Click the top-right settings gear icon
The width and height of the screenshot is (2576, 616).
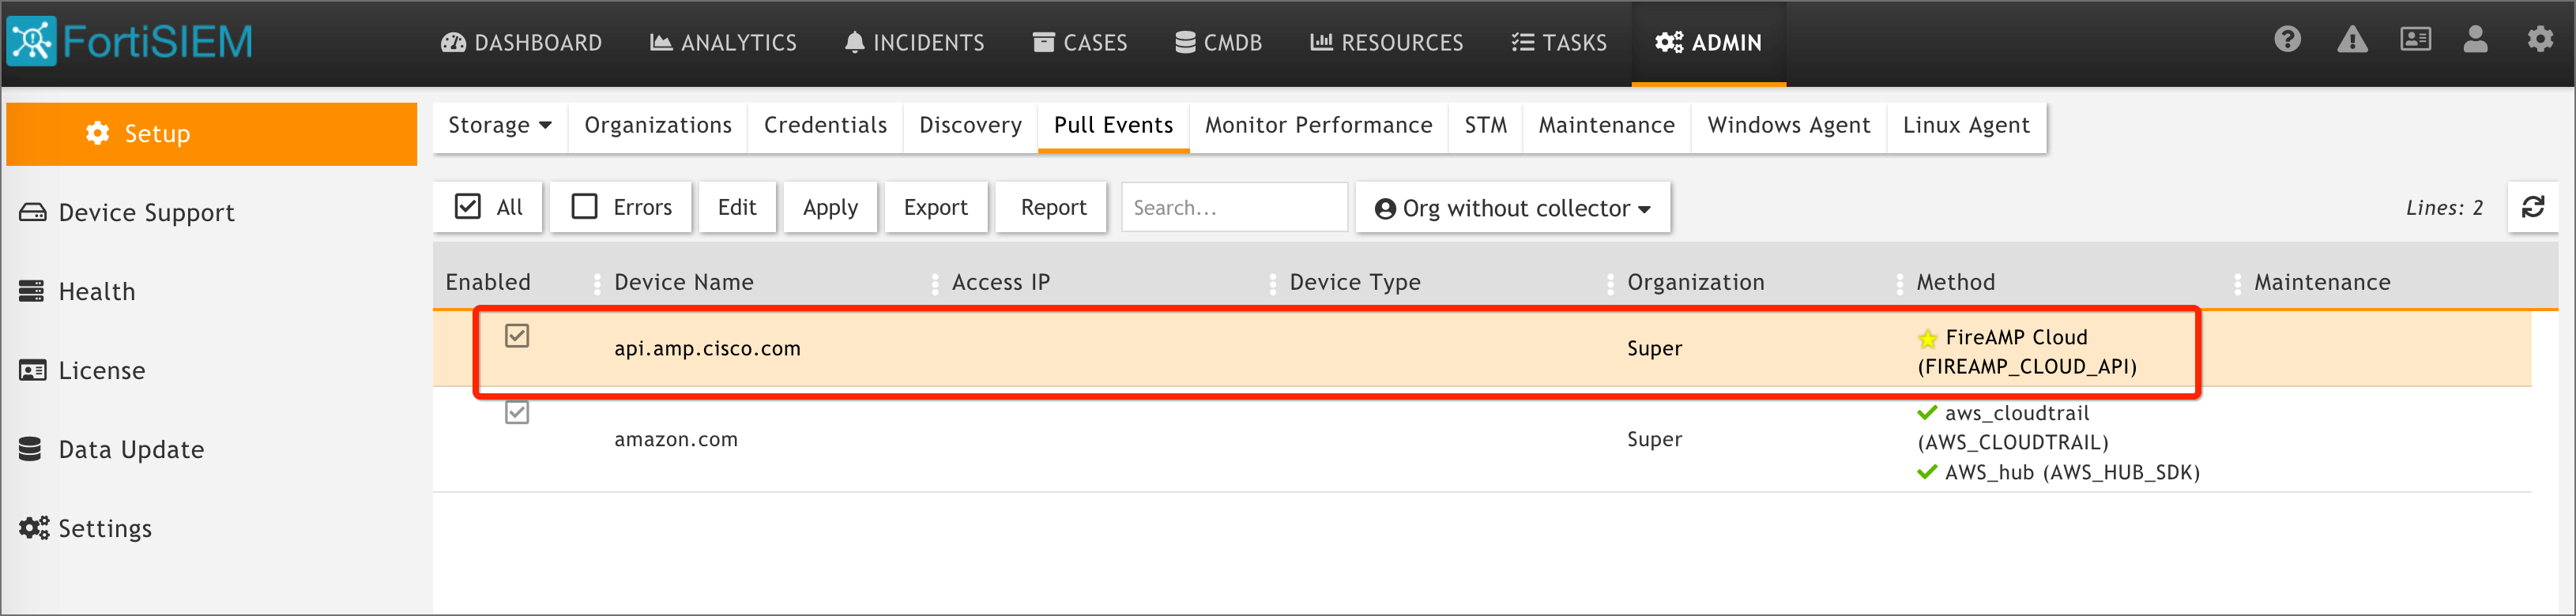(x=2540, y=40)
